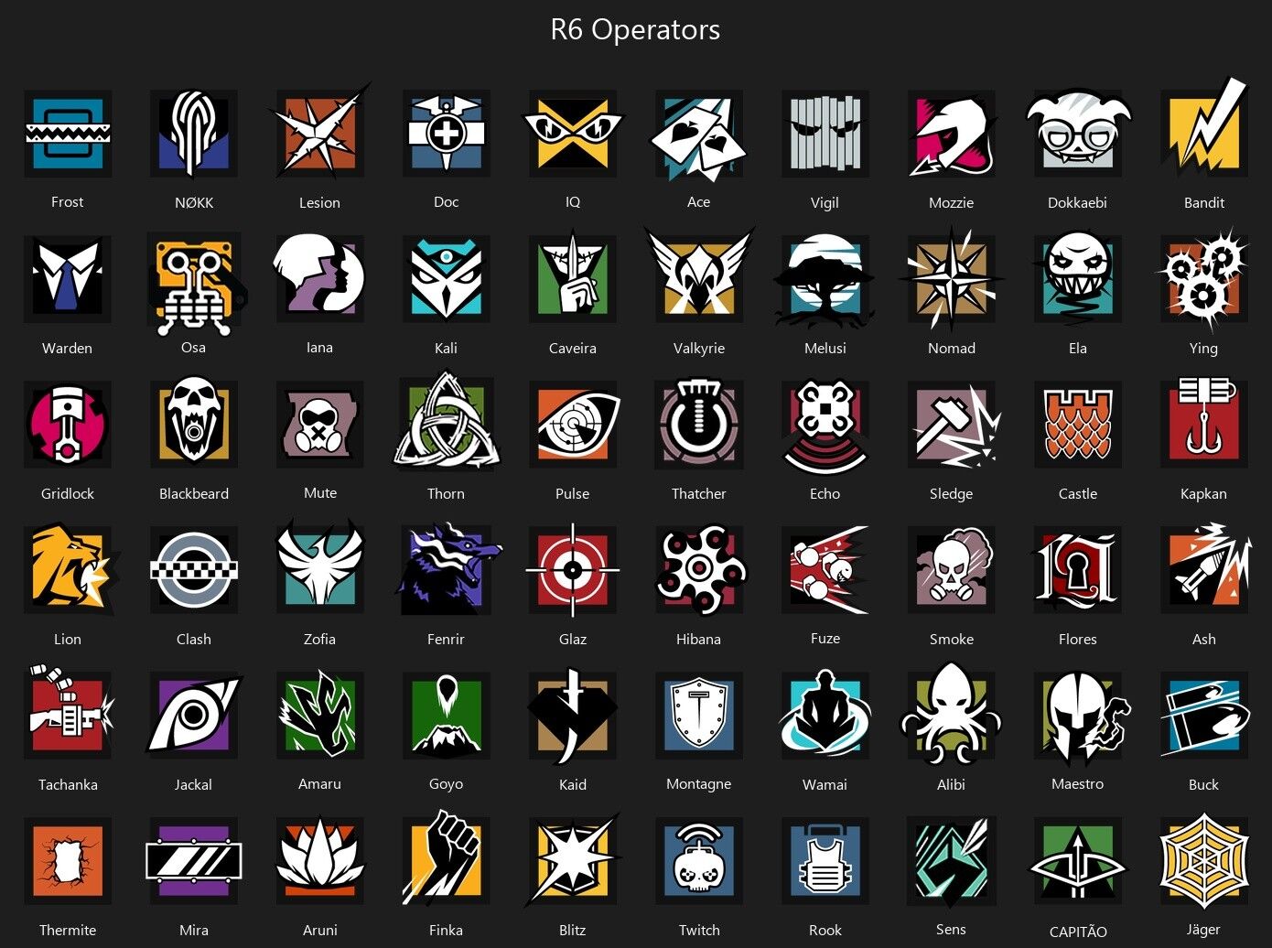Pick the Alibi octopus icon
Image resolution: width=1272 pixels, height=948 pixels.
tap(952, 714)
